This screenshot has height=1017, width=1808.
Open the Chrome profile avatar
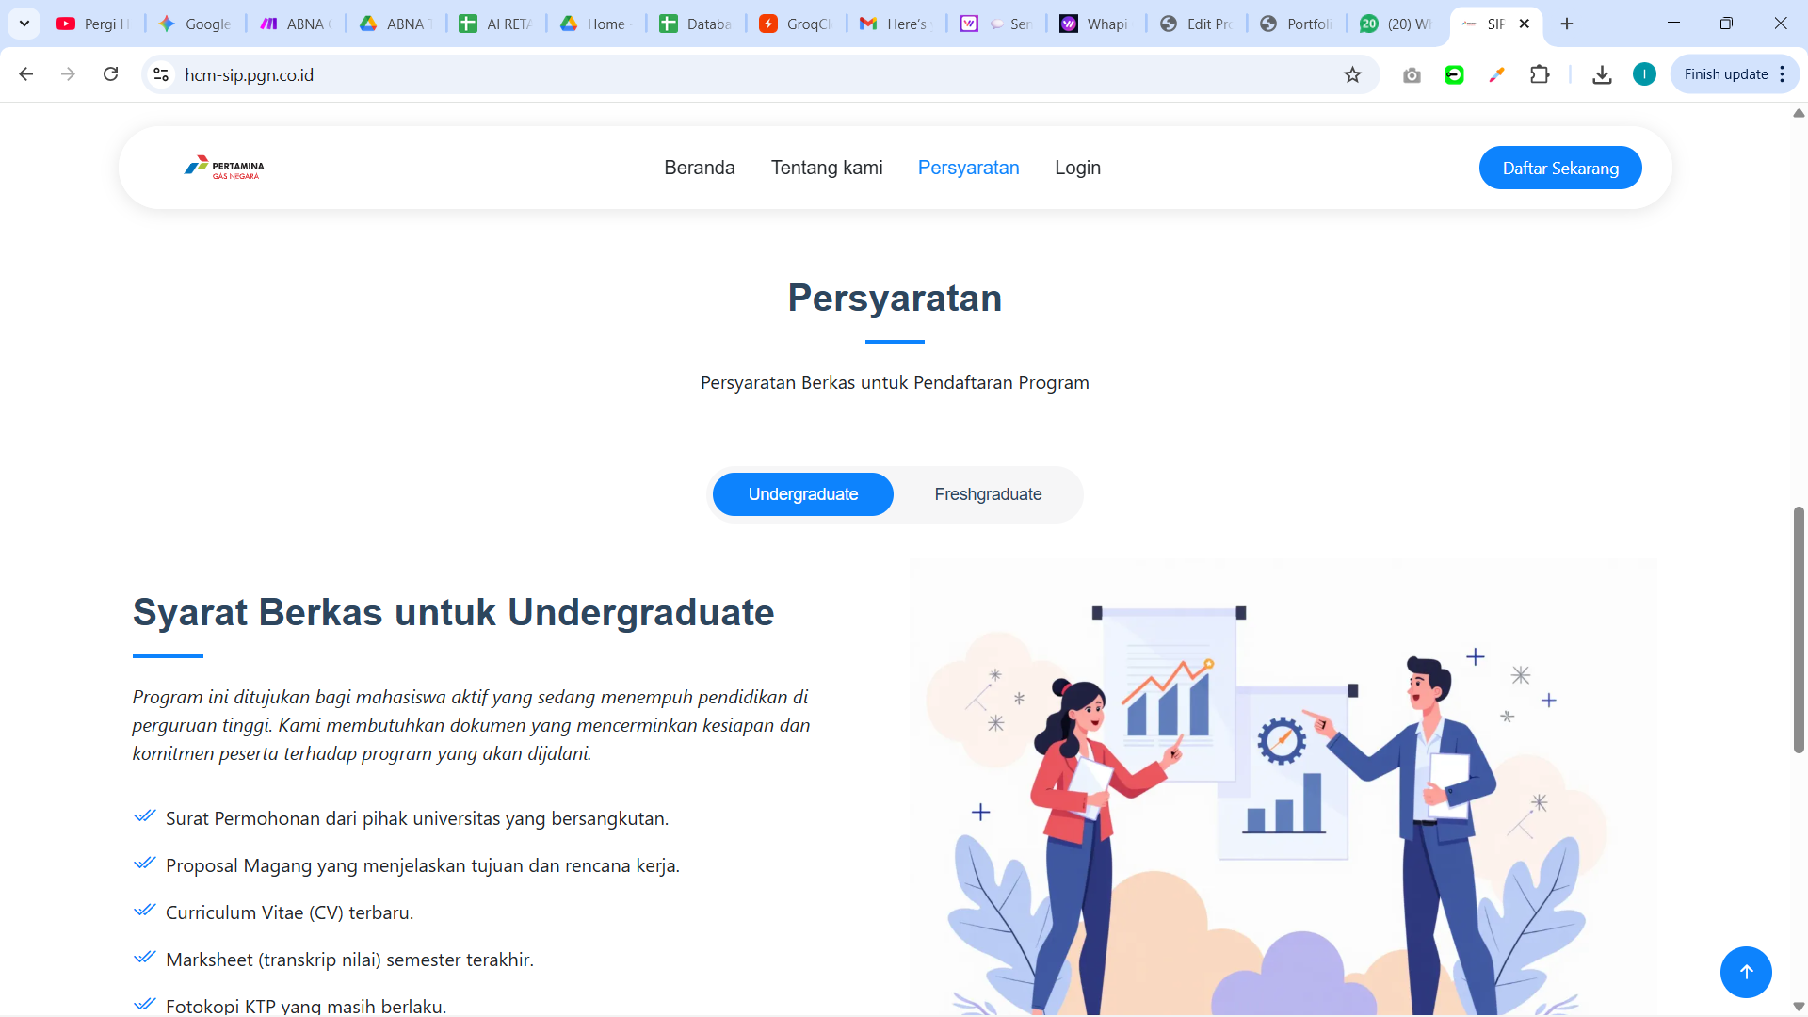coord(1644,74)
